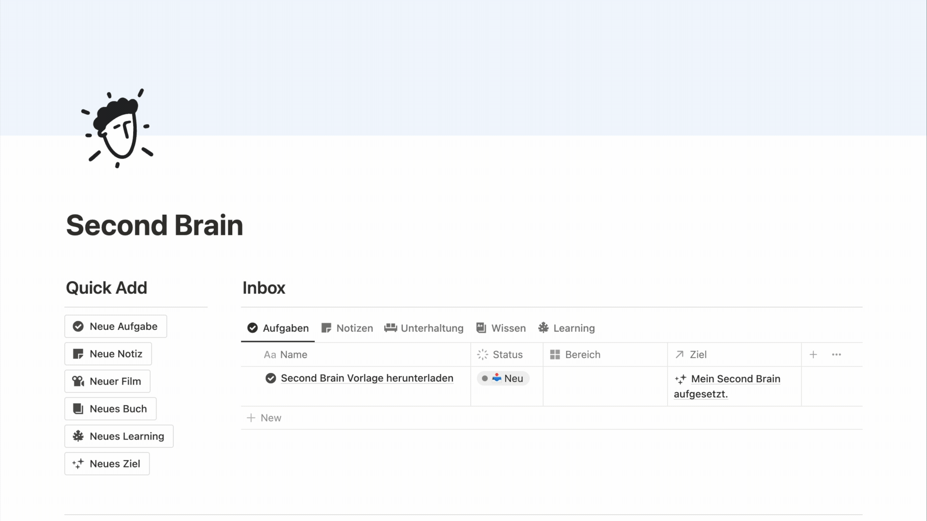This screenshot has width=927, height=521.
Task: Click the empty Bereich cell in first row
Action: click(605, 386)
